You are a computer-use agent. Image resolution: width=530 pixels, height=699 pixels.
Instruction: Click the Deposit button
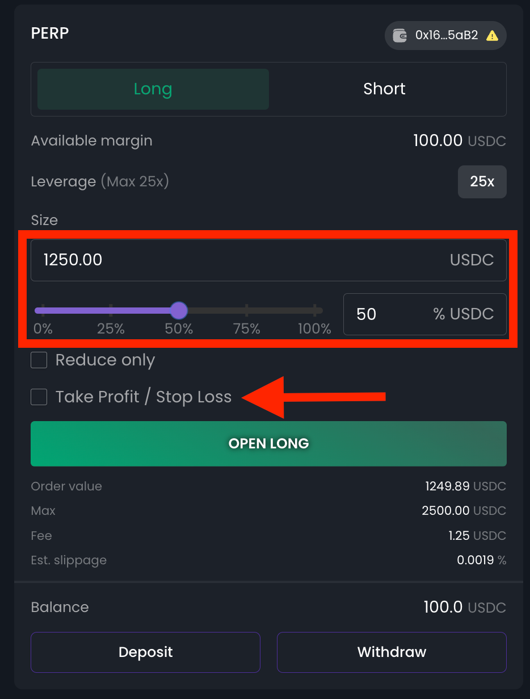(145, 652)
